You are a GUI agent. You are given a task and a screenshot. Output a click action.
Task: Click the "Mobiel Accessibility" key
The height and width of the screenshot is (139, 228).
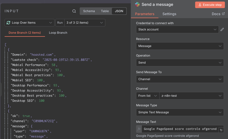[31, 70]
